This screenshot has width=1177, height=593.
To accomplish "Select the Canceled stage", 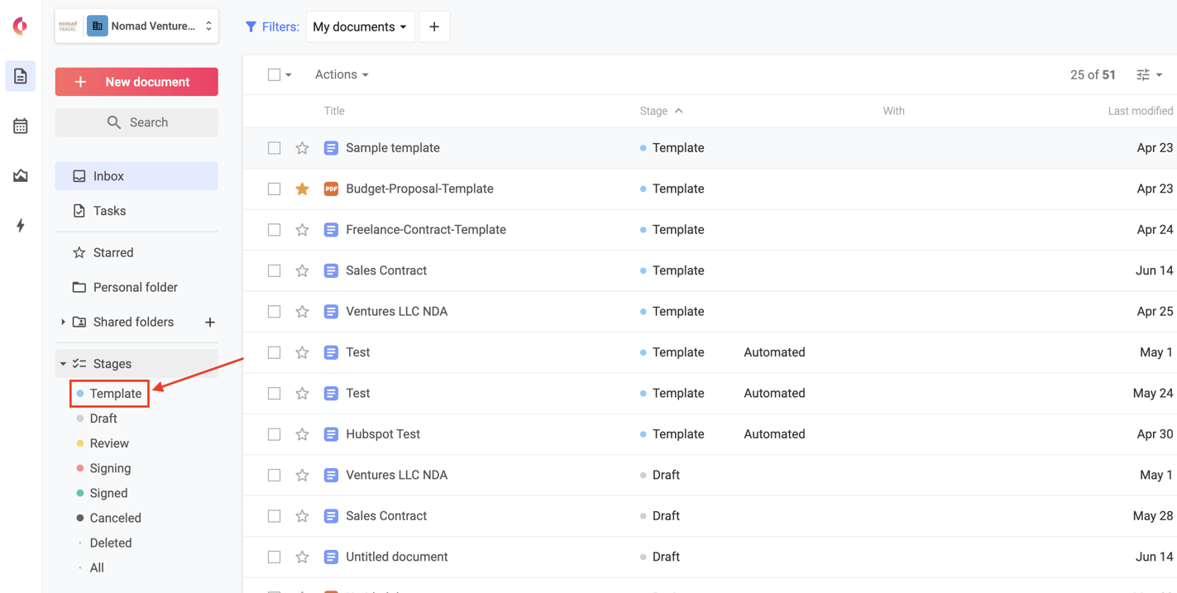I will click(x=115, y=518).
